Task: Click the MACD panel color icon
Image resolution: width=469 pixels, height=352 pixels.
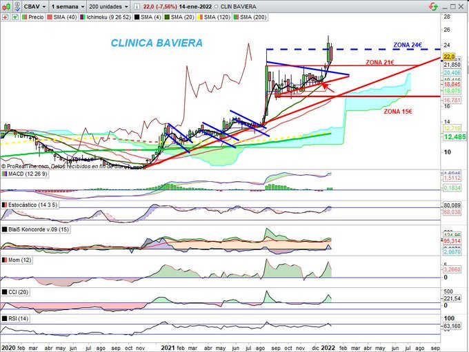Action: click(5, 174)
